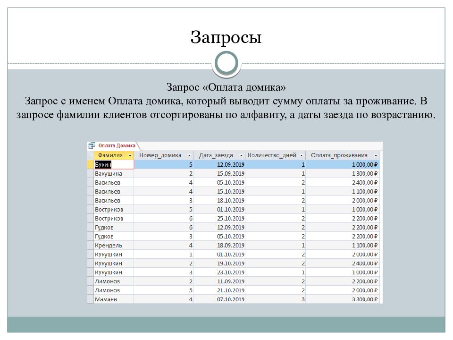This screenshot has width=453, height=340.
Task: Select the Лимонов cell in the 11.09.2019 row
Action: coord(114,281)
